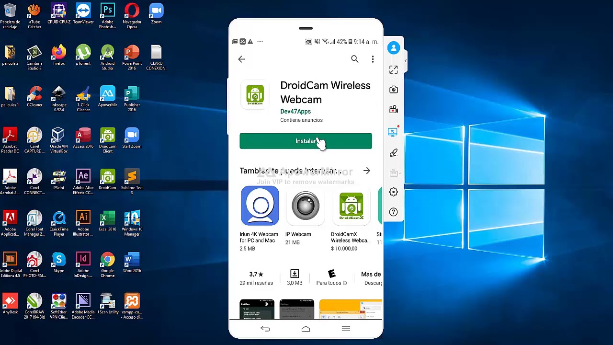Image resolution: width=613 pixels, height=345 pixels.
Task: Select CPUID CPU-Z desktop shortcut
Action: [59, 14]
